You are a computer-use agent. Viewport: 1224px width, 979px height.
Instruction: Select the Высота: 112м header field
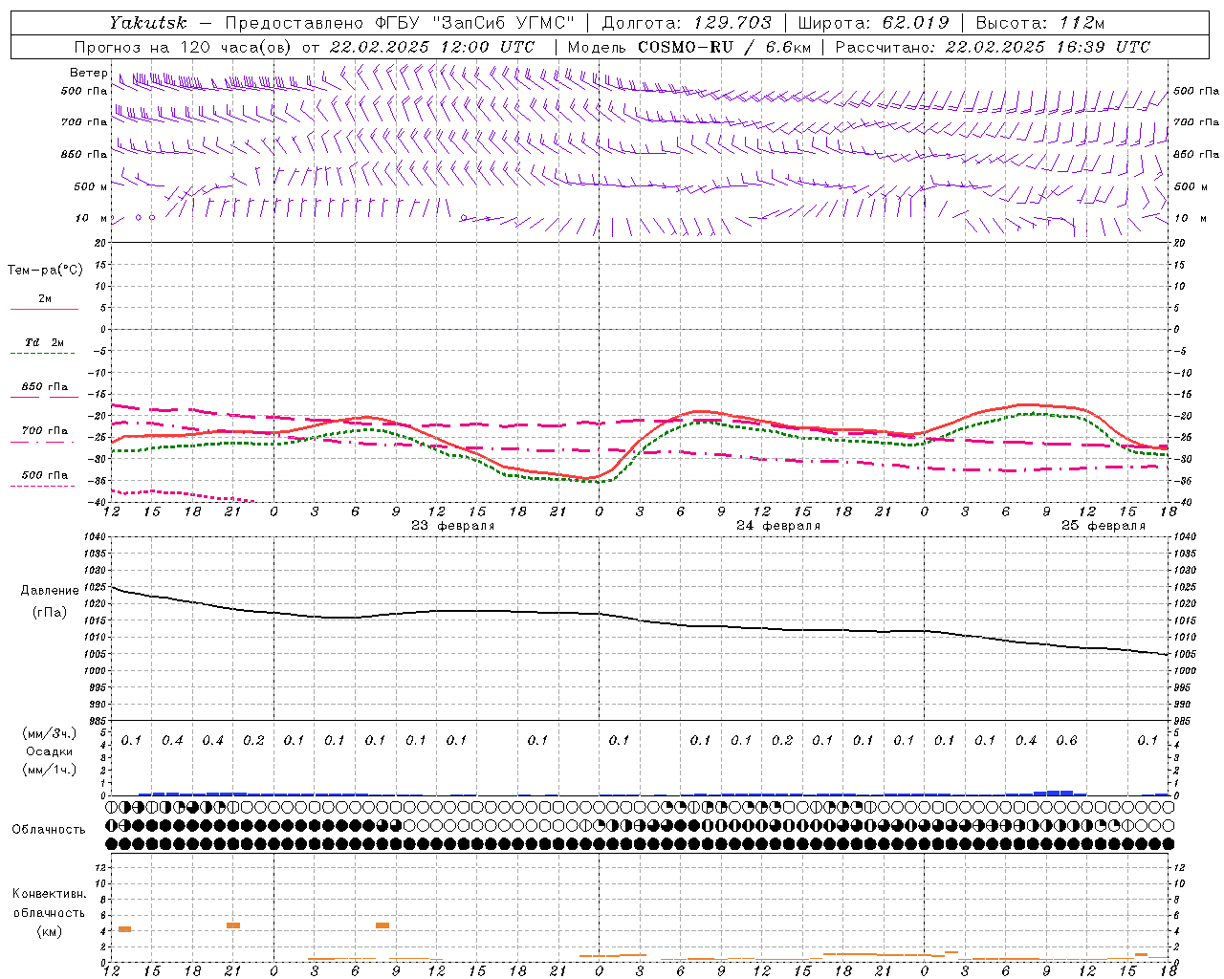tap(1040, 23)
